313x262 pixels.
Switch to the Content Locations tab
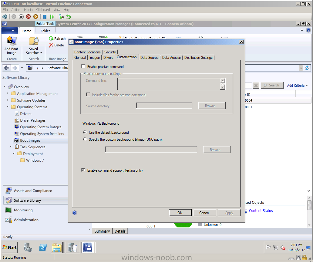pyautogui.click(x=87, y=52)
